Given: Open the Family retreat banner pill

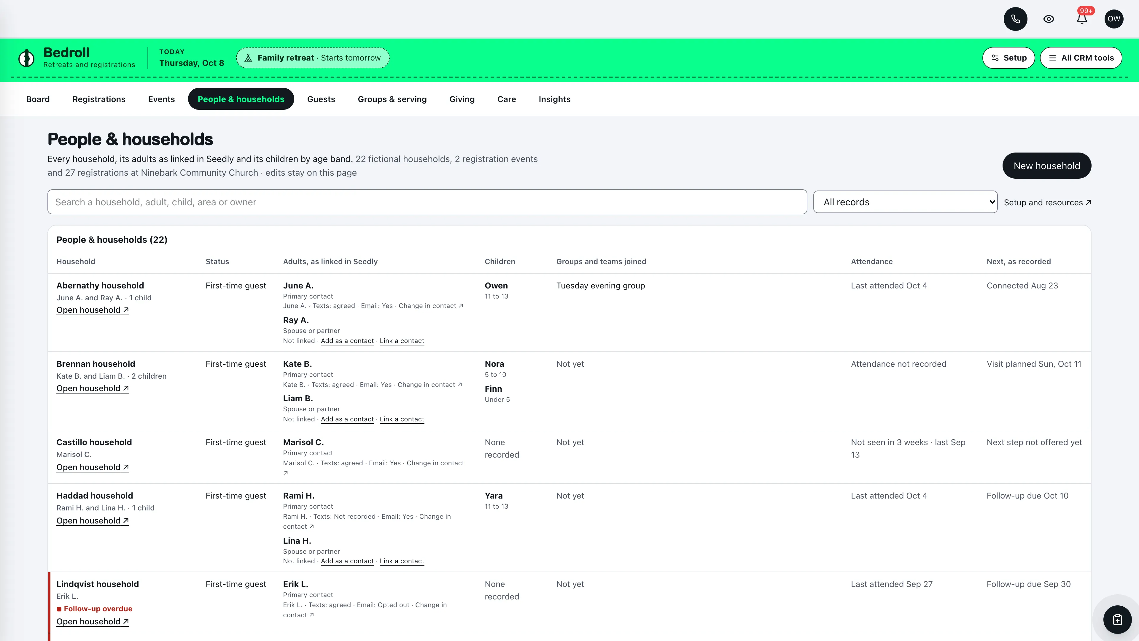Looking at the screenshot, I should 313,58.
